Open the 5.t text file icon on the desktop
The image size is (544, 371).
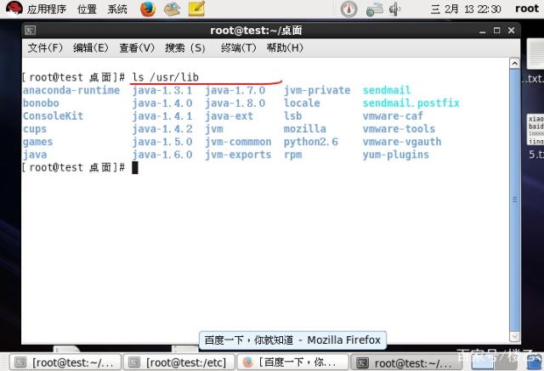pos(535,137)
